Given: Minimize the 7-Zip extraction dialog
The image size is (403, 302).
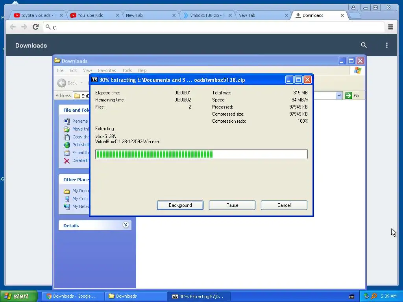Looking at the screenshot, I should click(x=289, y=80).
